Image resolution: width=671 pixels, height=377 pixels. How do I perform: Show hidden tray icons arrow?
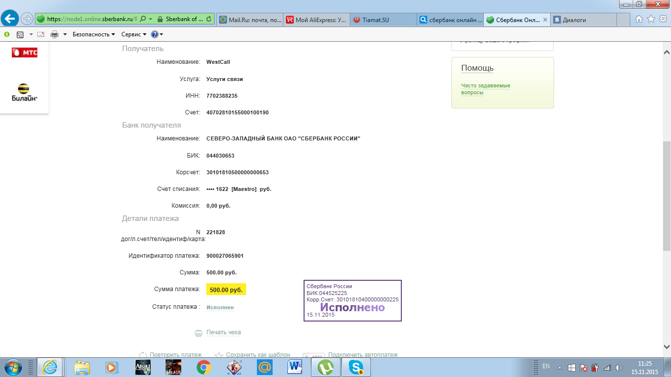click(559, 367)
